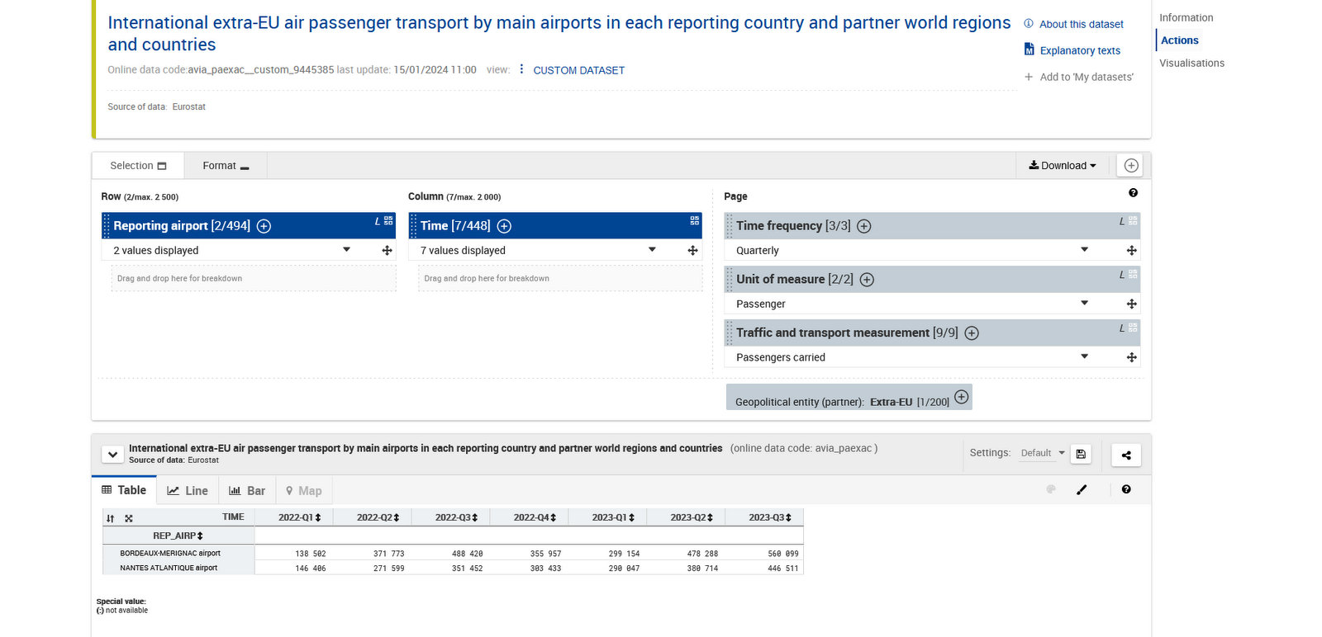Click the move icon in the Time values row
This screenshot has width=1322, height=637.
click(692, 250)
